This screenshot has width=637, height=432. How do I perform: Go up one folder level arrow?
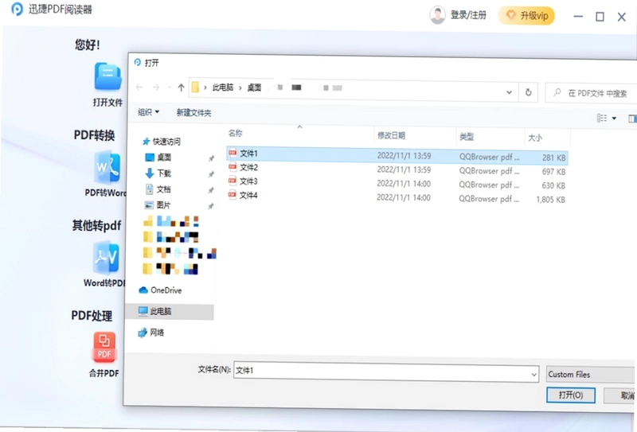182,88
